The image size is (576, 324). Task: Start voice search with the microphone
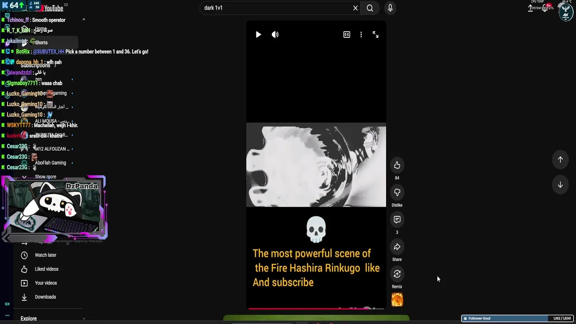[x=390, y=8]
